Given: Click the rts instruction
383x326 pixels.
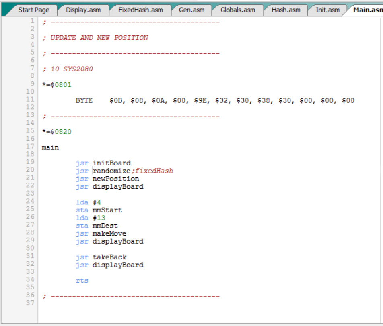Looking at the screenshot, I should pos(82,281).
